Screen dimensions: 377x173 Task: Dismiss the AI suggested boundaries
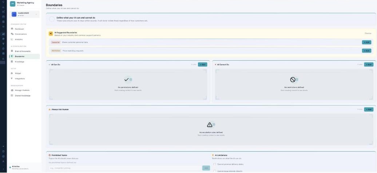368,33
